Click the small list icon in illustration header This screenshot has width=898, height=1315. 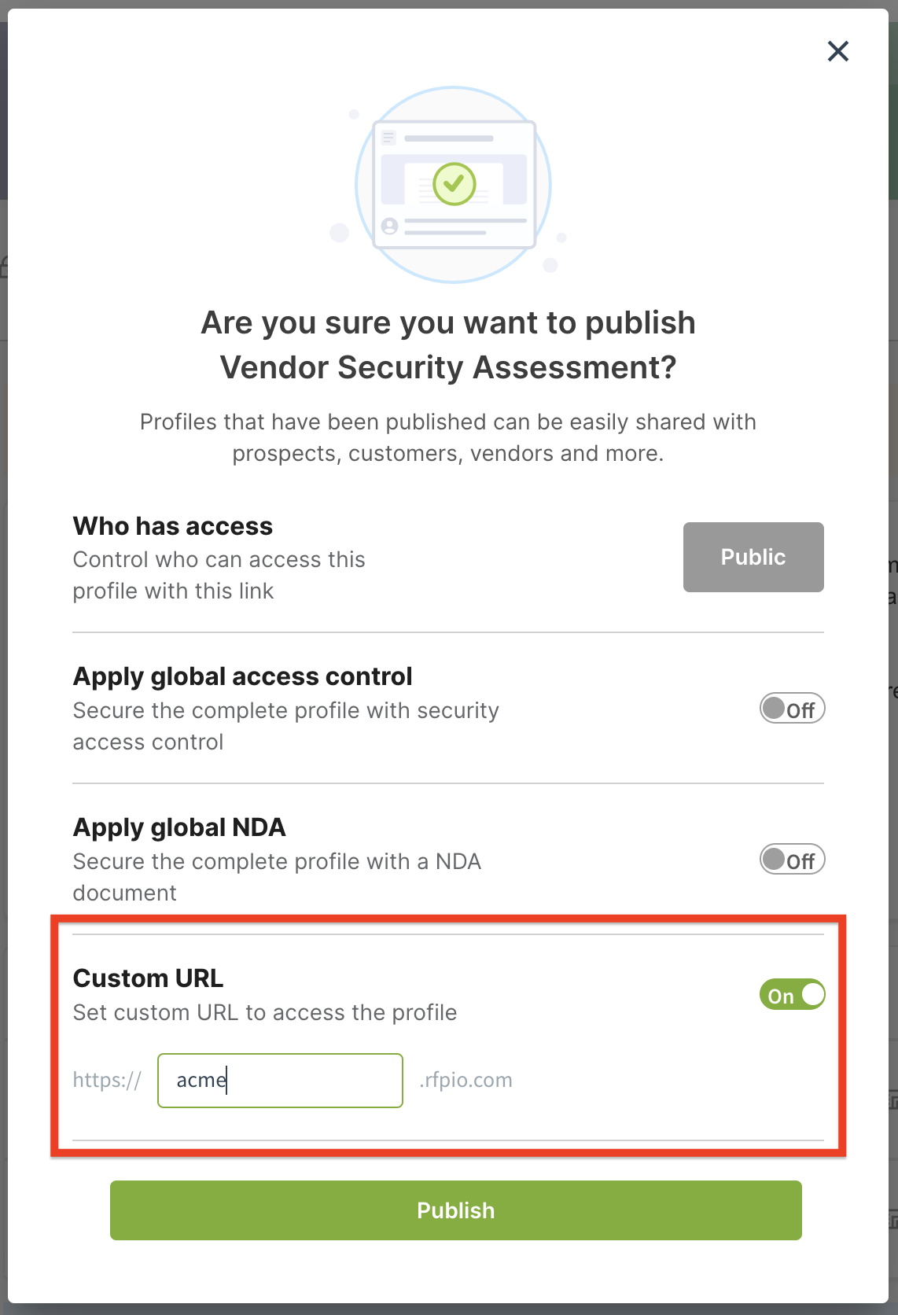pos(388,138)
